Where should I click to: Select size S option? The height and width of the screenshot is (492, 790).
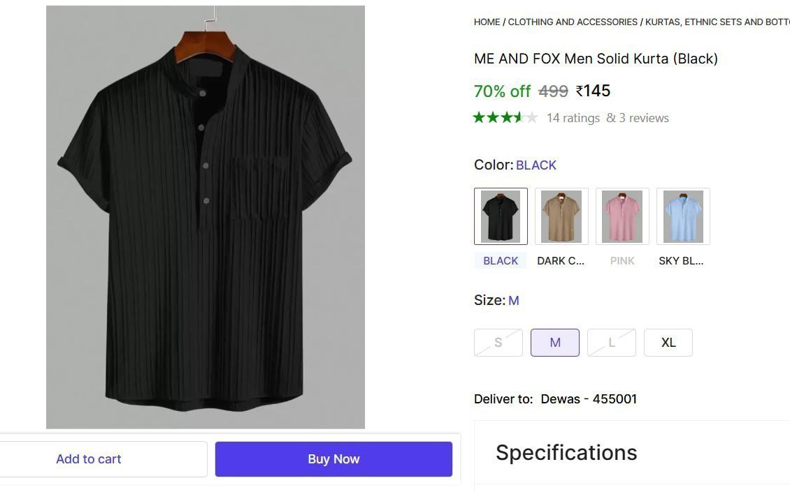498,343
